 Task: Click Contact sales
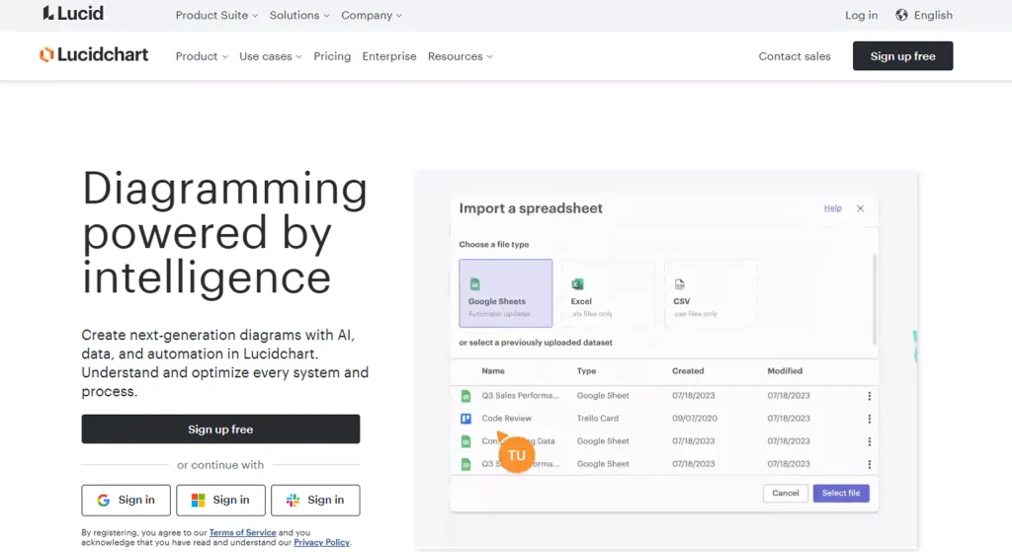point(795,56)
